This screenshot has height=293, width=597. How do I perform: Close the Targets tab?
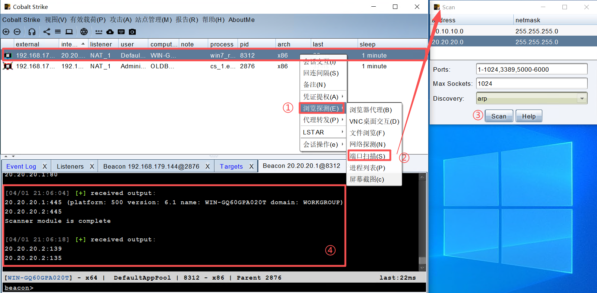251,166
